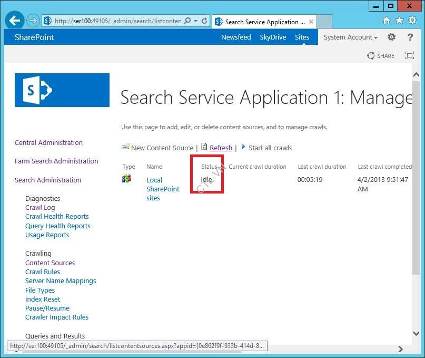Open Central Administration link
Viewport: 425px width, 358px height.
[48, 143]
